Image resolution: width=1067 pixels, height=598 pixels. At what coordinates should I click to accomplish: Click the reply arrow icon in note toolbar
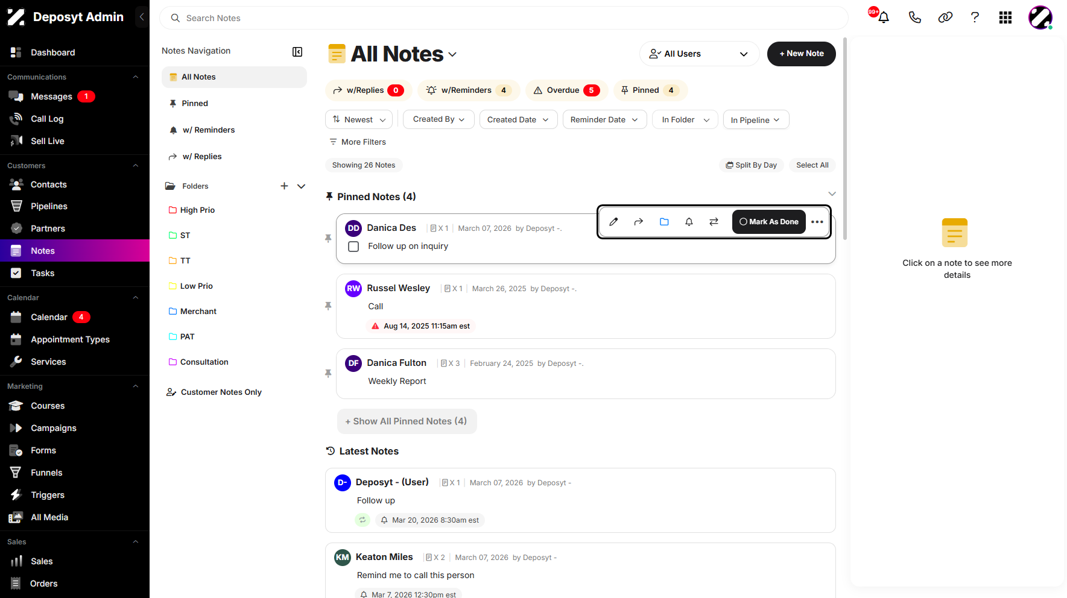tap(639, 222)
